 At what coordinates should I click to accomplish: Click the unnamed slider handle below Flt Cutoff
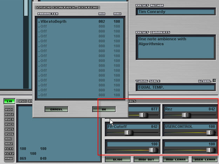click(x=153, y=150)
